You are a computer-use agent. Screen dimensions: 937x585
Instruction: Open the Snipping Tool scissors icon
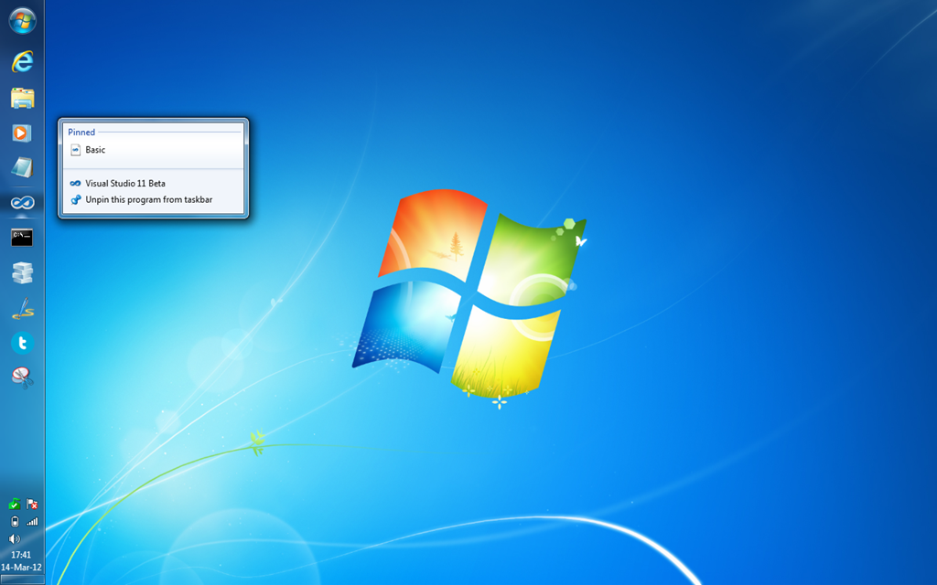tap(22, 378)
